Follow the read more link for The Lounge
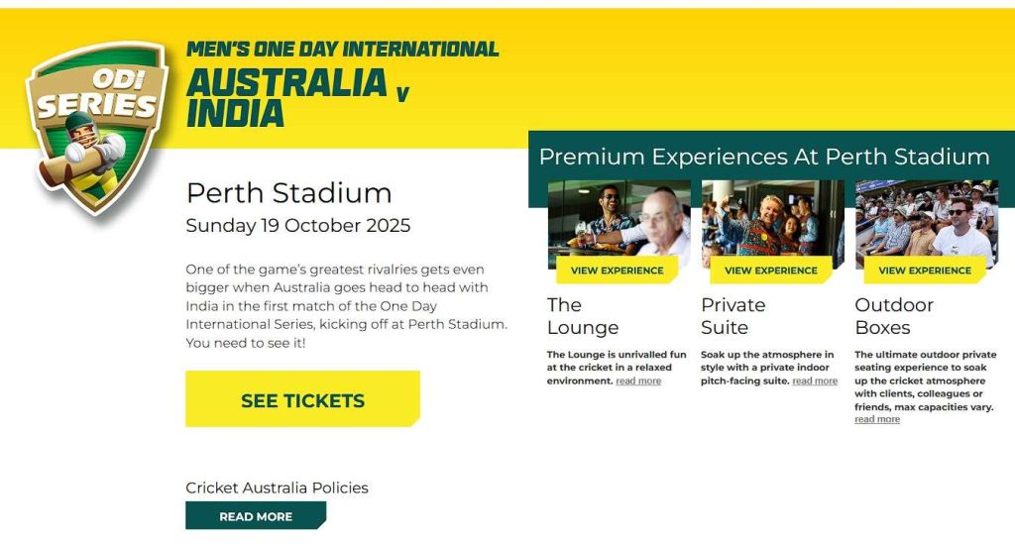Image resolution: width=1015 pixels, height=544 pixels. point(638,381)
